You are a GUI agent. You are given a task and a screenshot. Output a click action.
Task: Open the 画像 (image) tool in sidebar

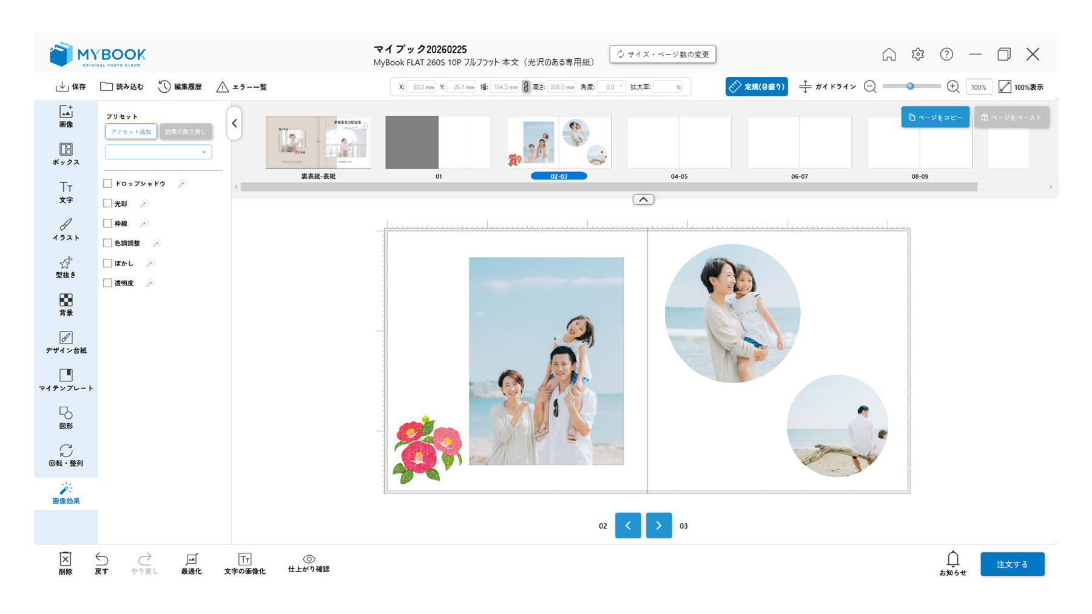tap(66, 116)
